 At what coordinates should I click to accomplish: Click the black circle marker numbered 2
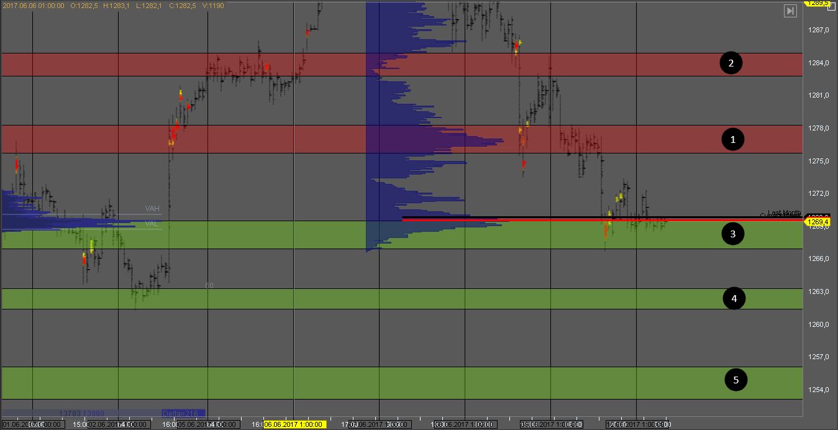[x=731, y=63]
